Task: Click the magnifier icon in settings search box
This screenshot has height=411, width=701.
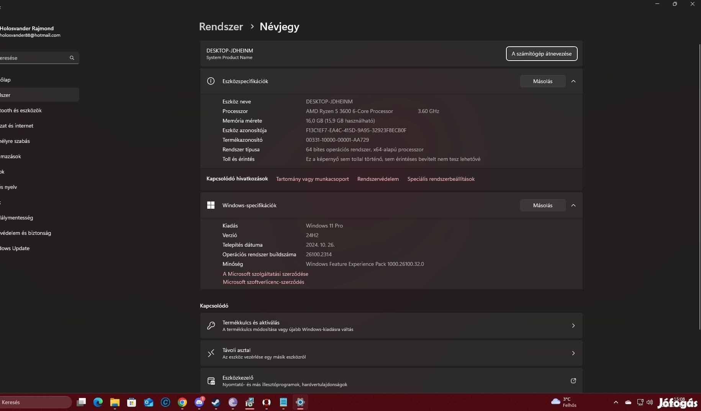Action: click(72, 58)
